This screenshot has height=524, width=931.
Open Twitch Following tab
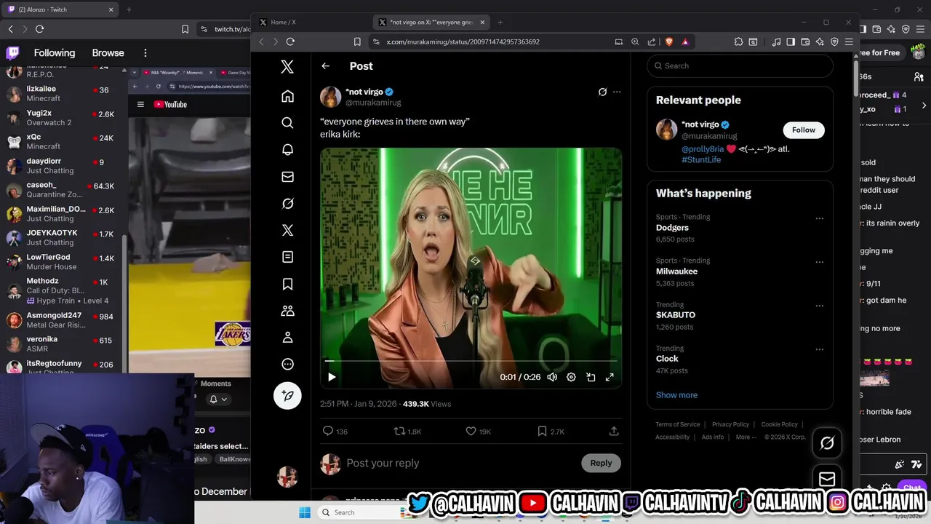(55, 52)
